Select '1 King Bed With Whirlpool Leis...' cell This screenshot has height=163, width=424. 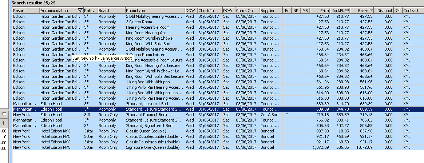(155, 93)
